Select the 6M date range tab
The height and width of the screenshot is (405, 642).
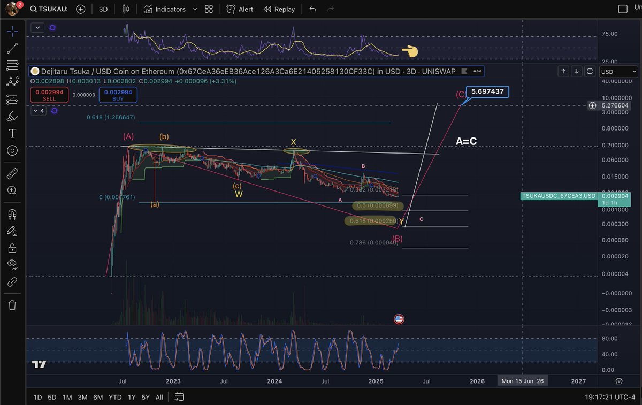click(98, 397)
